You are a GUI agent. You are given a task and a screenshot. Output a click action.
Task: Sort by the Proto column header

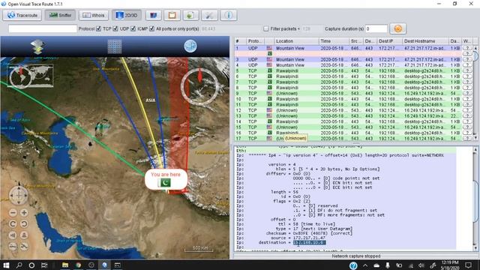pyautogui.click(x=255, y=41)
